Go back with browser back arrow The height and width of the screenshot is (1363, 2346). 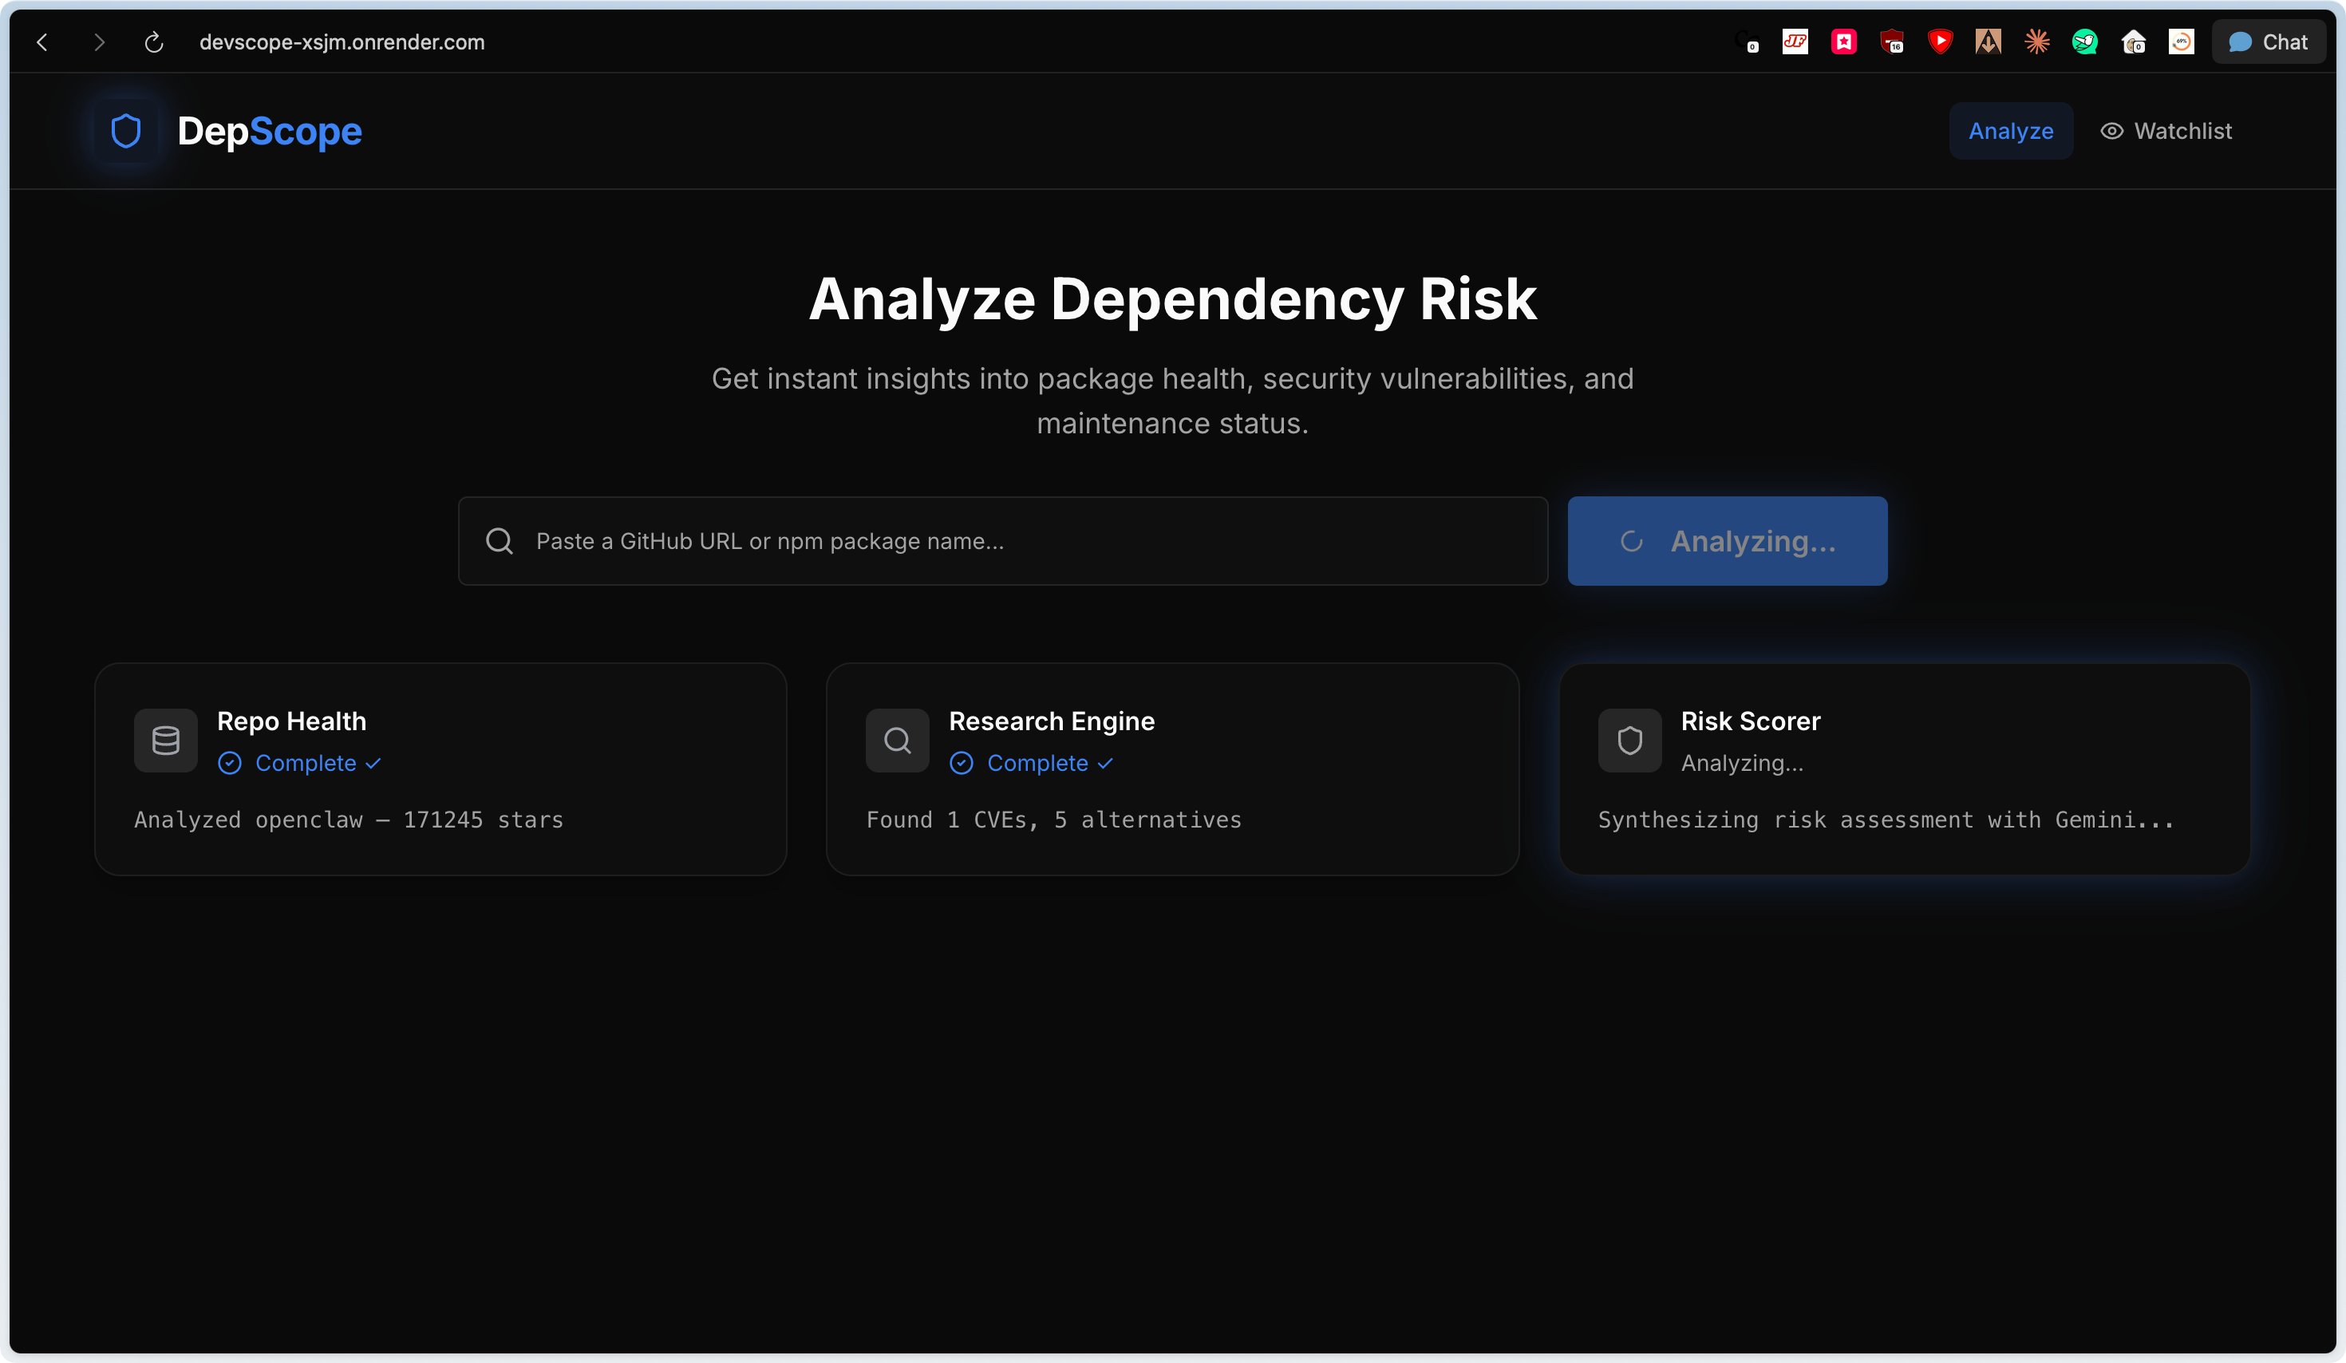(41, 41)
